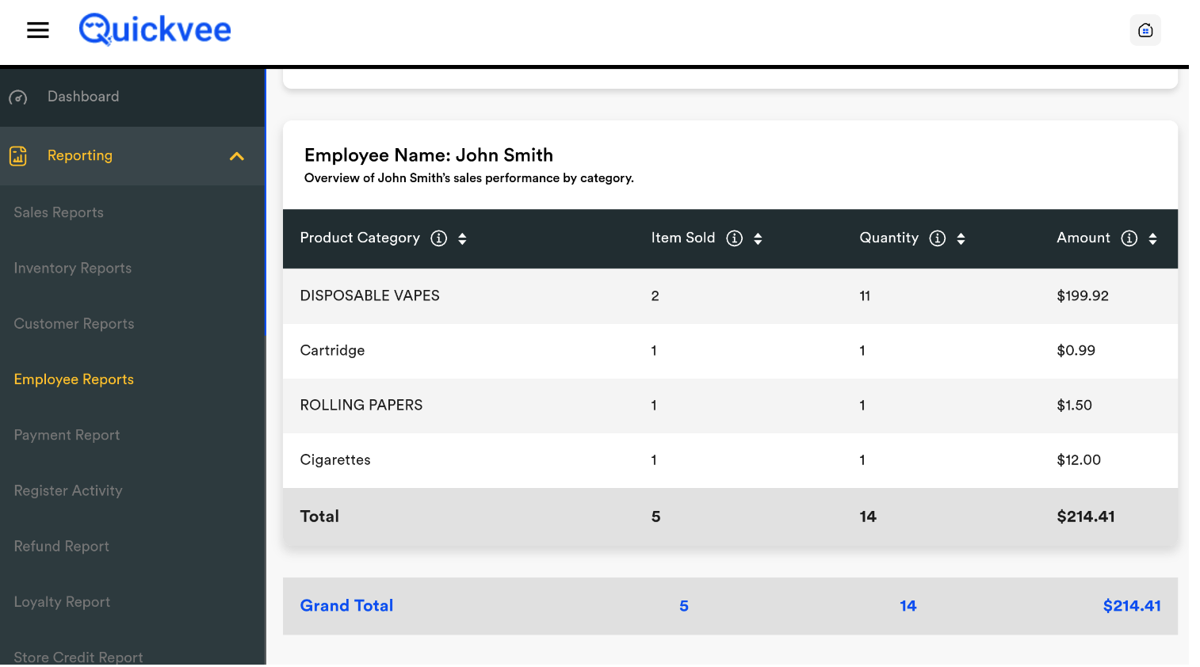Click info icon beside Quantity

tap(937, 238)
